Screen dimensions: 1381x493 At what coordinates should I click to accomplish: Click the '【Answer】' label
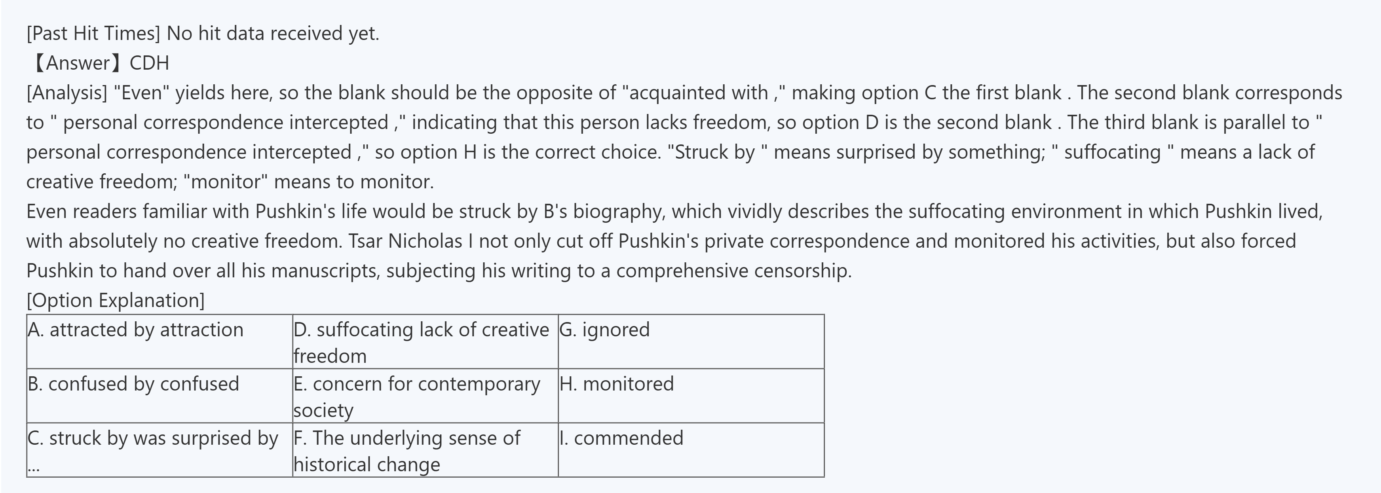[x=77, y=63]
